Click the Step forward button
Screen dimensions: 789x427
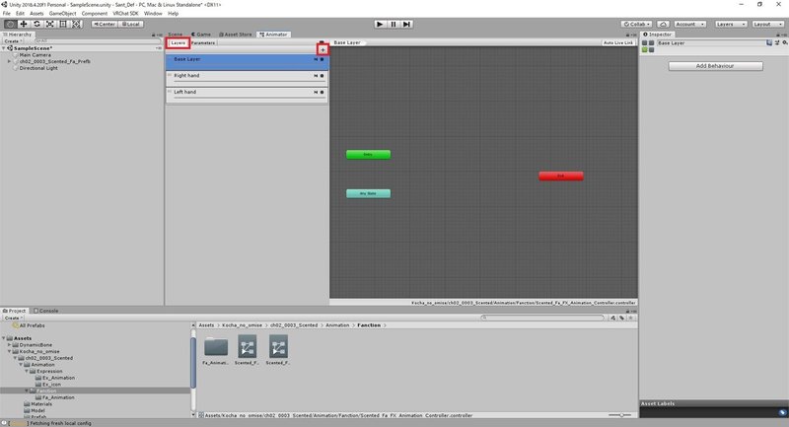[x=407, y=24]
